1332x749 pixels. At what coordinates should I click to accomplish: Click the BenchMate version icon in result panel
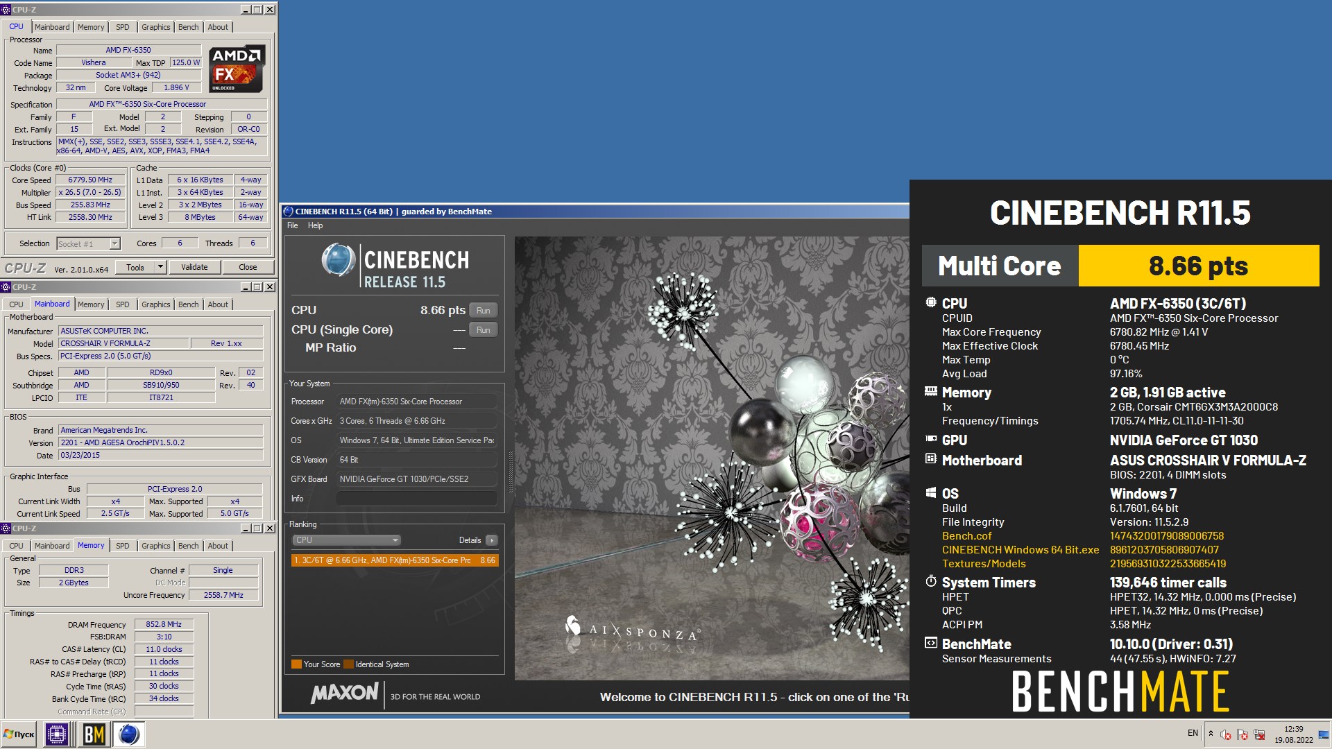[x=931, y=643]
